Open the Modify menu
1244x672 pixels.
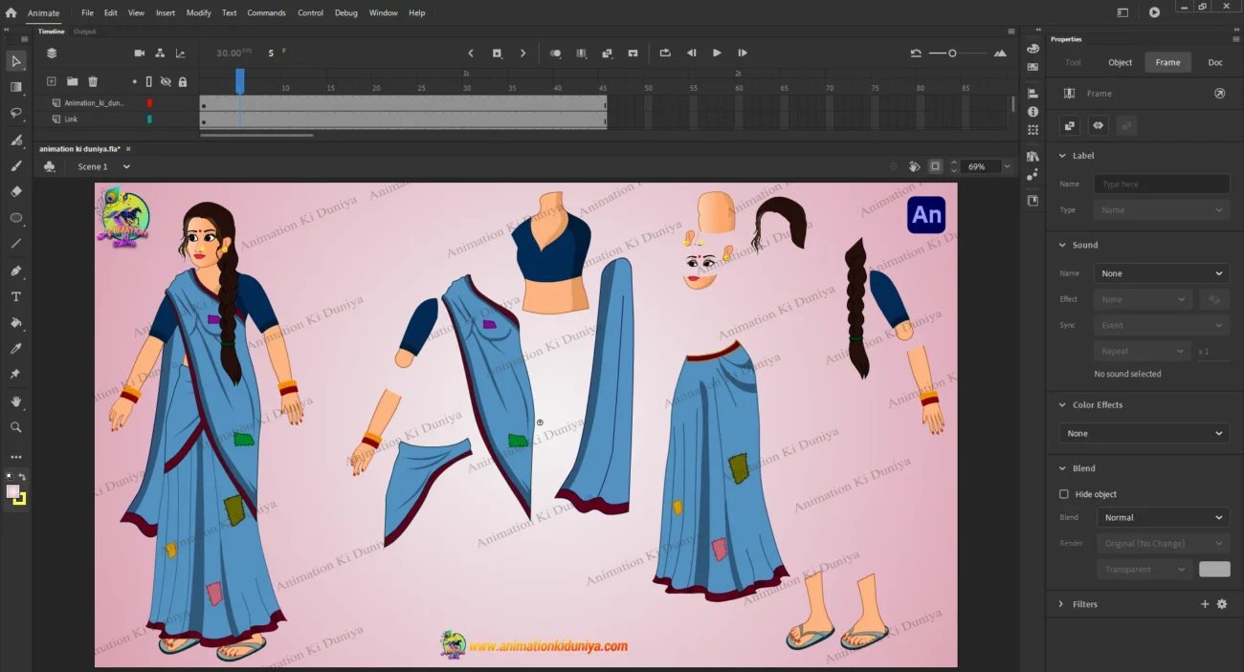pyautogui.click(x=198, y=13)
